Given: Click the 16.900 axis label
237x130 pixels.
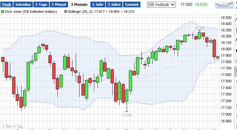Looking at the screenshot, I should (226, 121).
